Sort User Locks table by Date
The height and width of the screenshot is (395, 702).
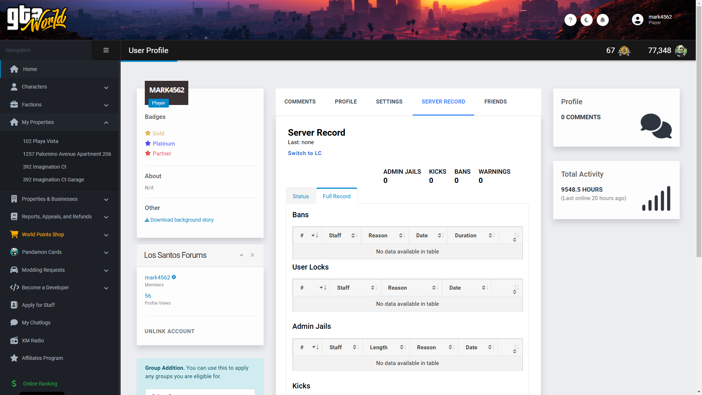click(x=467, y=288)
